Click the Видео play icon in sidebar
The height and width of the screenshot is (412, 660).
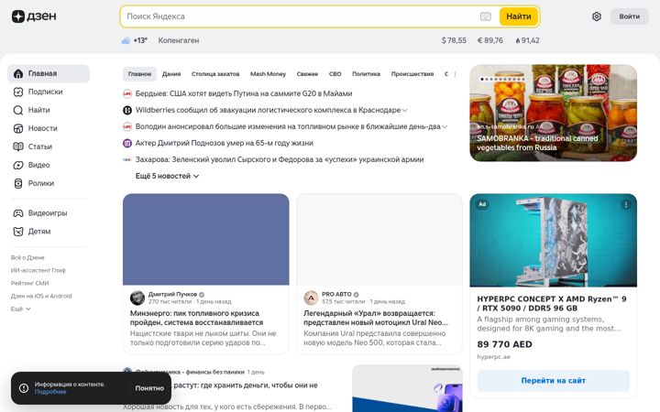pos(18,165)
